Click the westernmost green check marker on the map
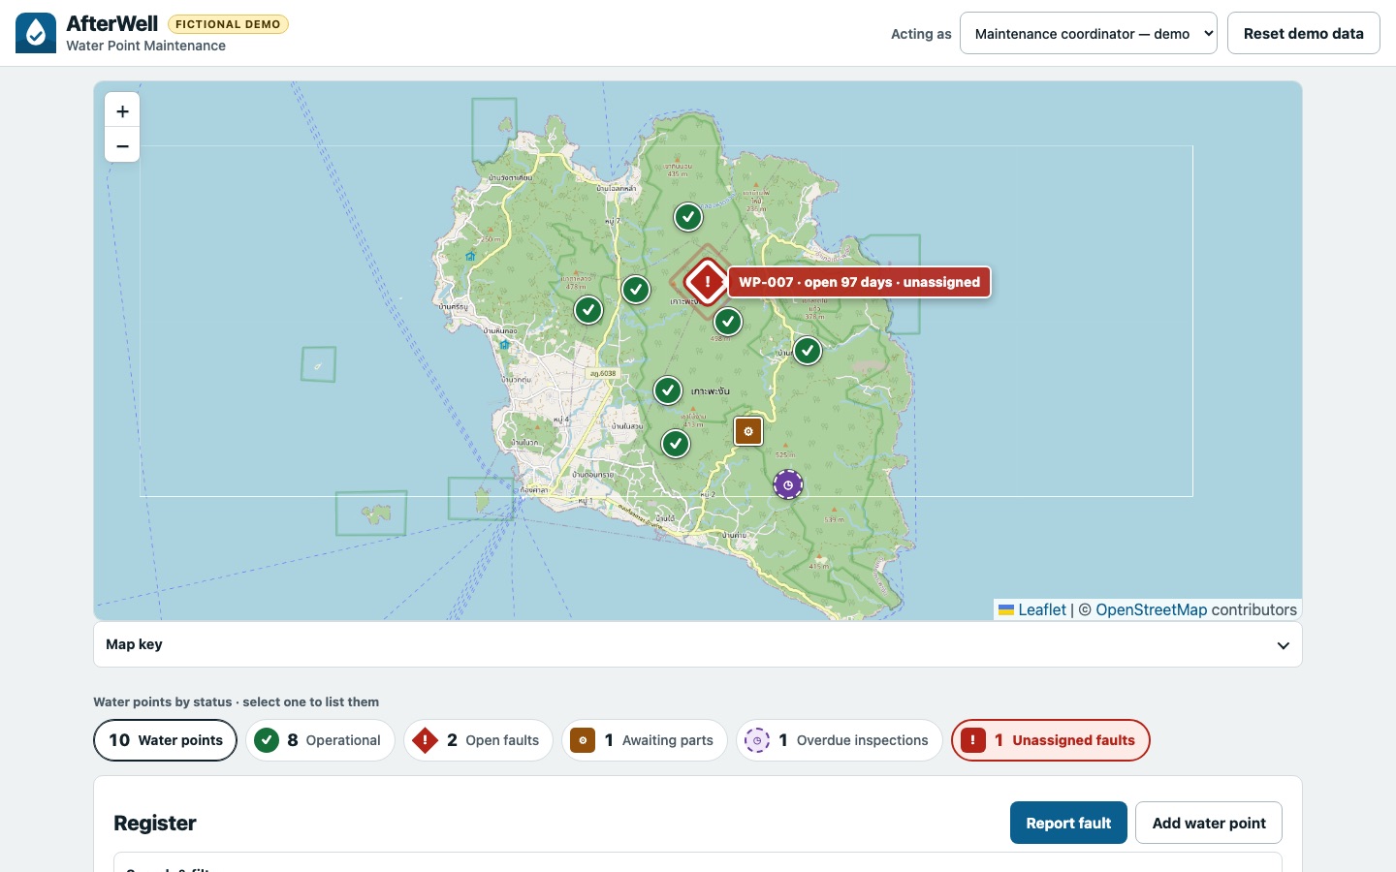 pos(588,310)
